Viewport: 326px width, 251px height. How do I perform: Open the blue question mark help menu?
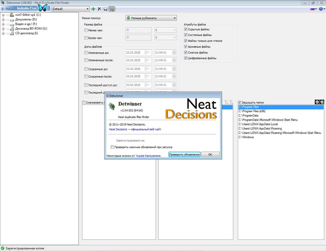point(321,9)
